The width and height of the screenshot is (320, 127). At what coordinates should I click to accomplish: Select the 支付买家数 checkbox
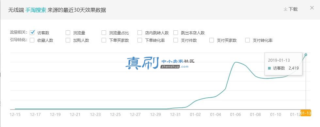click(x=212, y=40)
